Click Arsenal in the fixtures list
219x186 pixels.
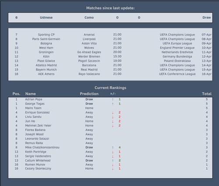(89, 35)
